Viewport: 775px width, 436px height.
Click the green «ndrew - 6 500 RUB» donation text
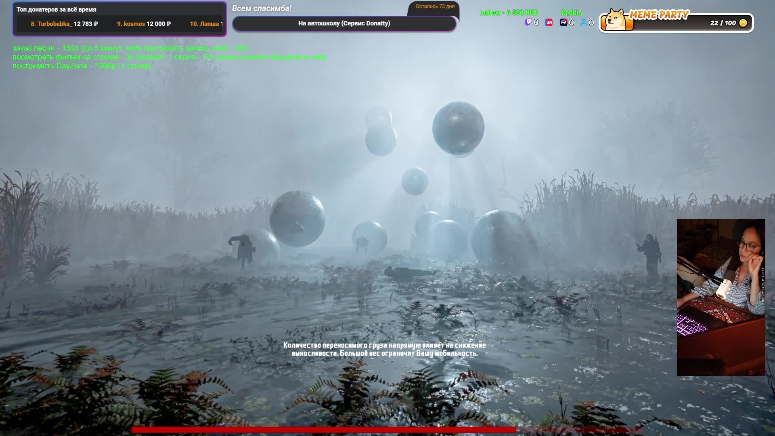(509, 13)
